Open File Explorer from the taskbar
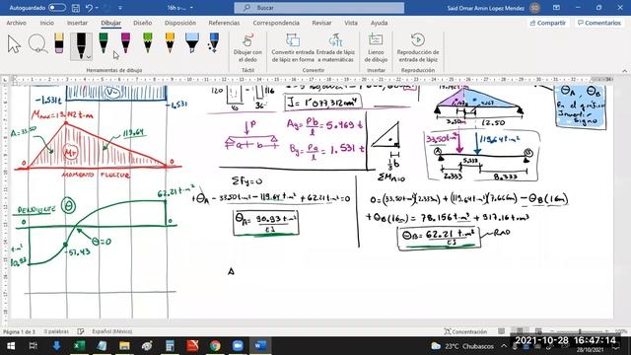The image size is (631, 355). pyautogui.click(x=124, y=346)
